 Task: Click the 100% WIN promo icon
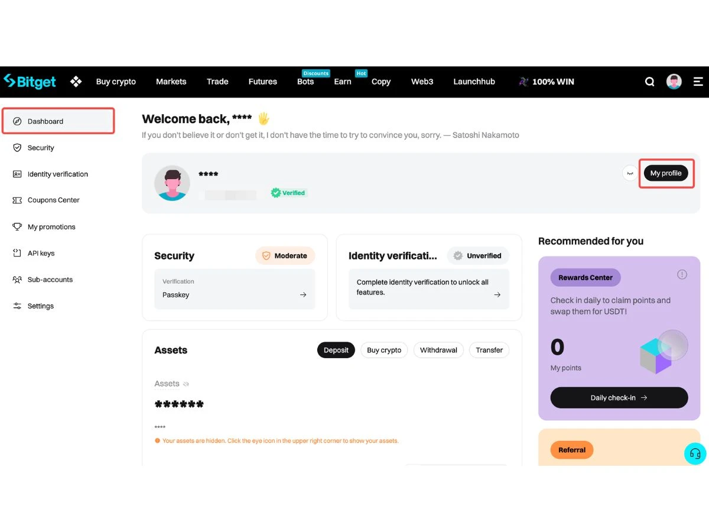[x=523, y=82]
